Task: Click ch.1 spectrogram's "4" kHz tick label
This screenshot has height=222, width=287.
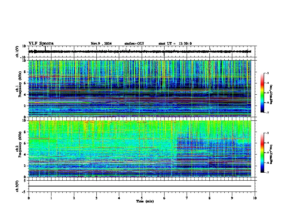Action: pyautogui.click(x=25, y=95)
